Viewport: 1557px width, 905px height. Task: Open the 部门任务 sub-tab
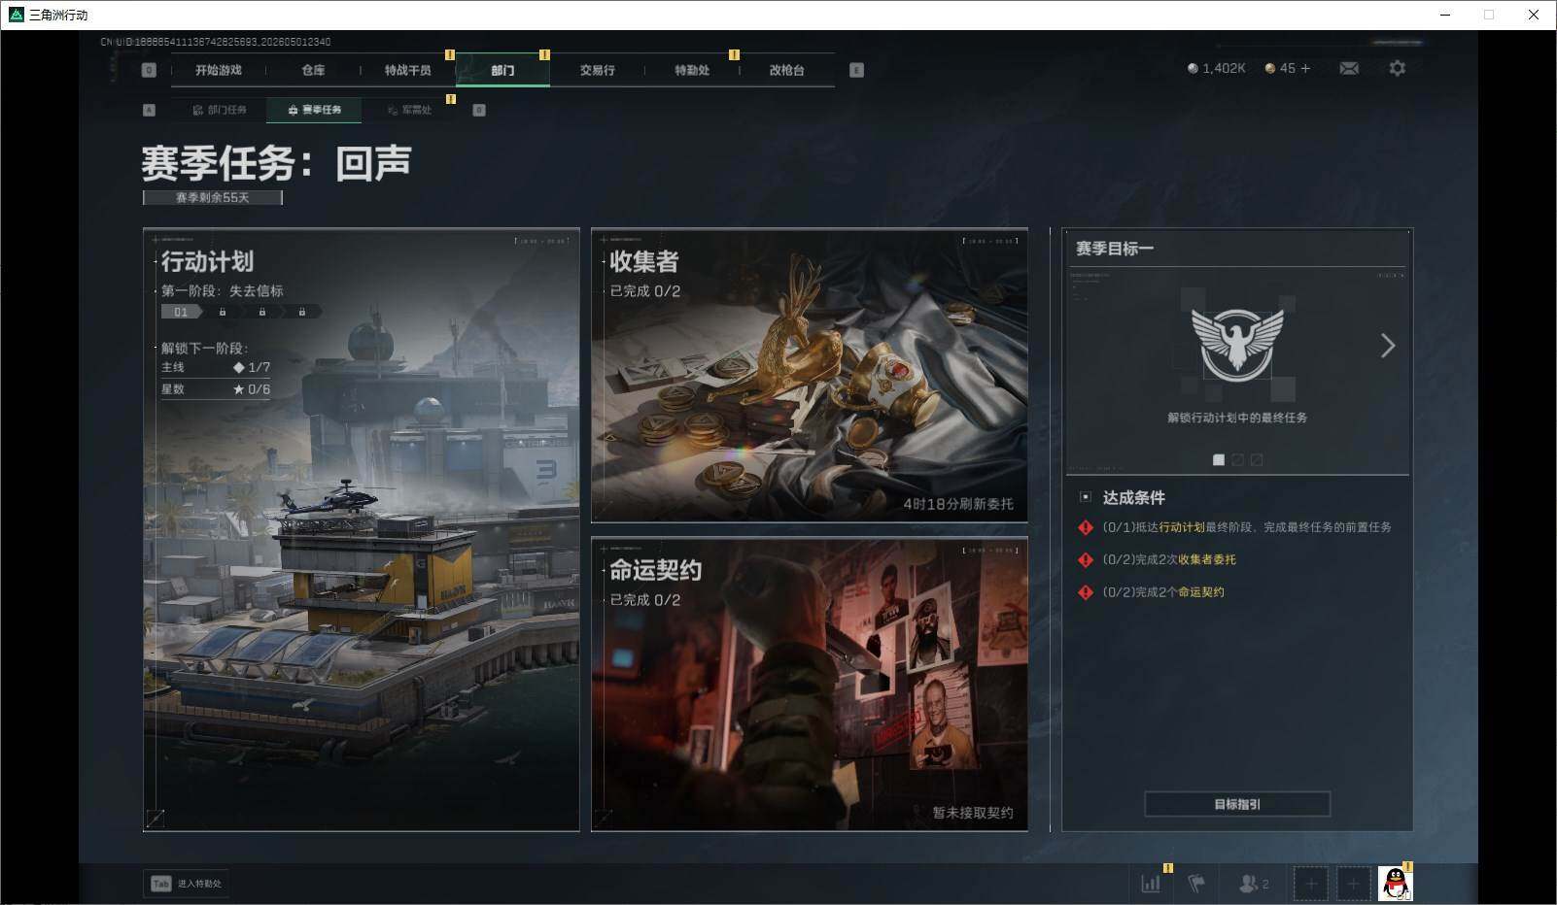click(220, 110)
